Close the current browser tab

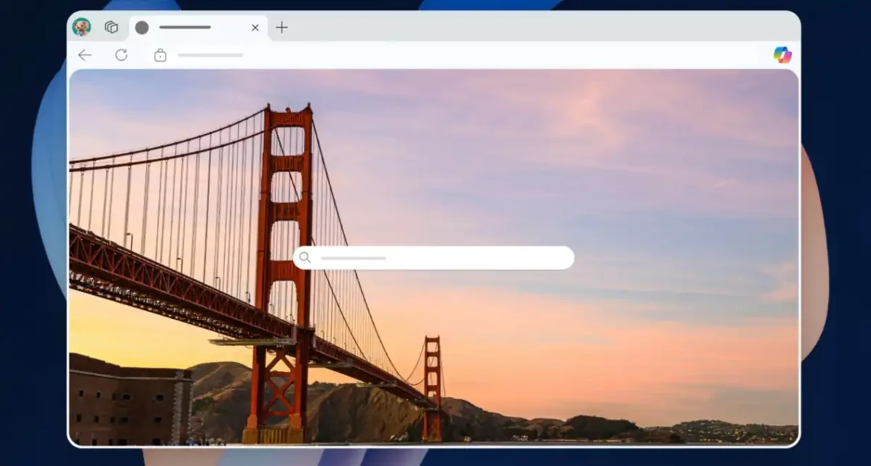255,28
